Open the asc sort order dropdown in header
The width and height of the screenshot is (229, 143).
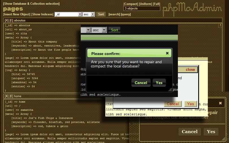pos(92,14)
